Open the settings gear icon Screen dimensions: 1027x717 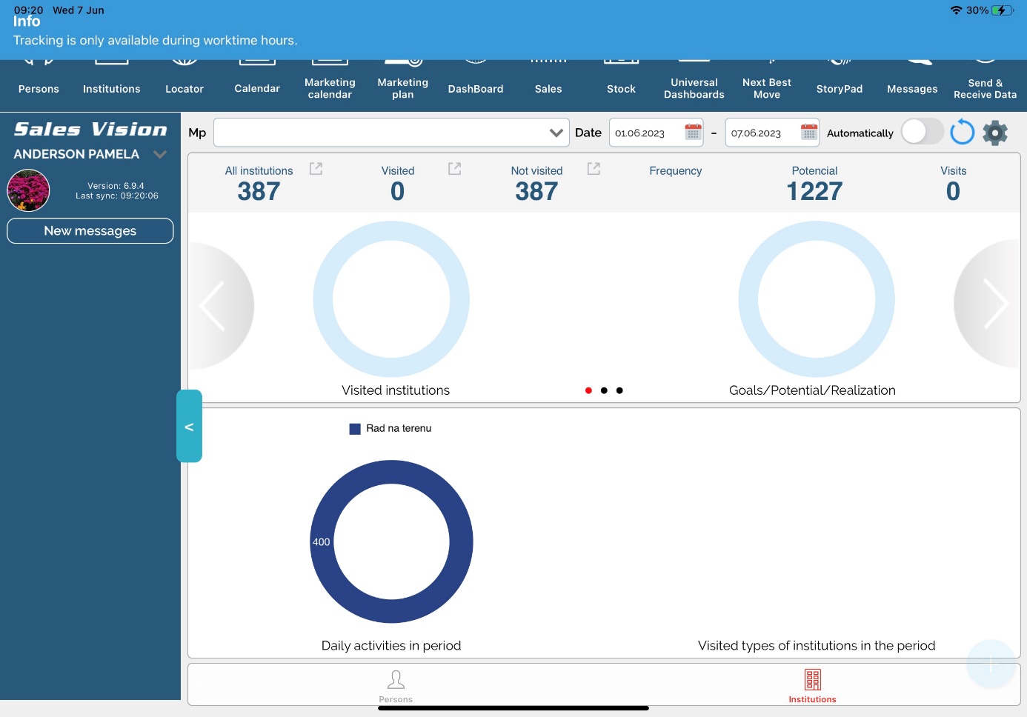(995, 133)
